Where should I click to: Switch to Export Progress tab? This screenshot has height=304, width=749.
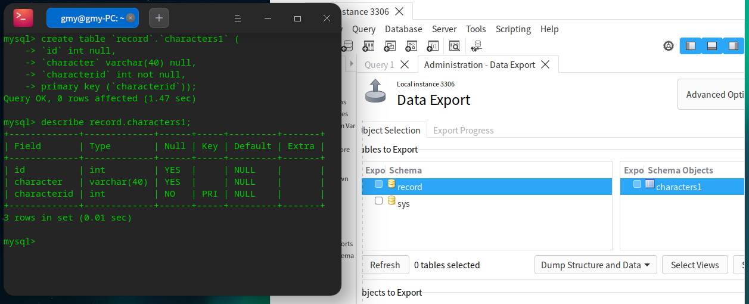464,130
